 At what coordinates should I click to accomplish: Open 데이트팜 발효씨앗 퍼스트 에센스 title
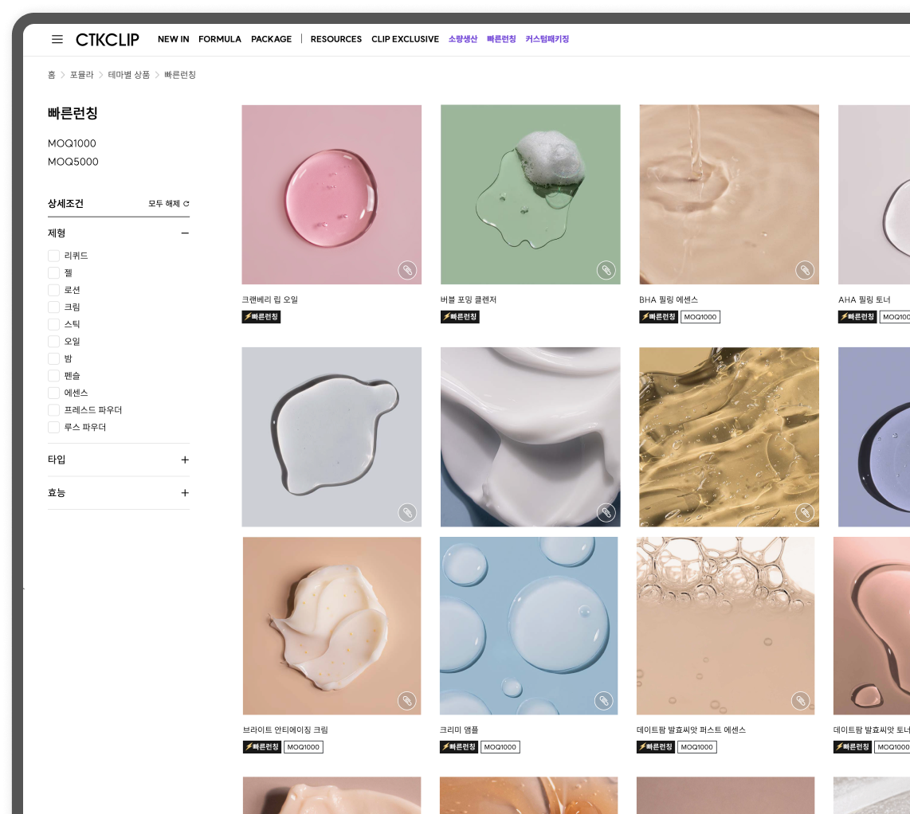[x=691, y=730]
